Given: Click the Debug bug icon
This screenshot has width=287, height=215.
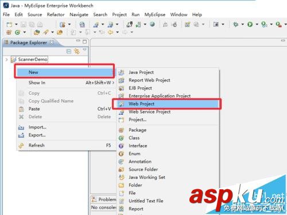Looking at the screenshot, I should [x=236, y=24].
